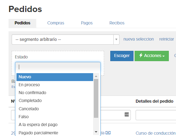Open the segmento arbitrario dropdown
Viewport: 176px width, 136px height.
coord(65,39)
